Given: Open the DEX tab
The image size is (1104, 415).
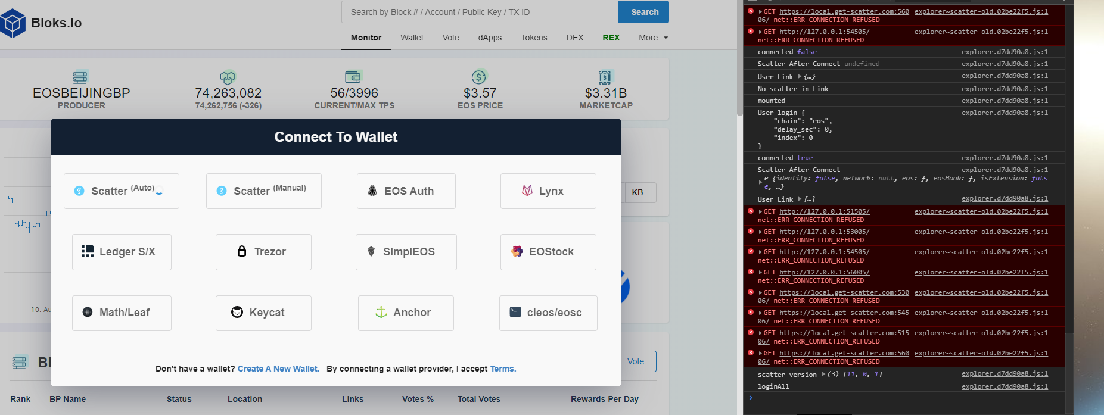Looking at the screenshot, I should 575,38.
